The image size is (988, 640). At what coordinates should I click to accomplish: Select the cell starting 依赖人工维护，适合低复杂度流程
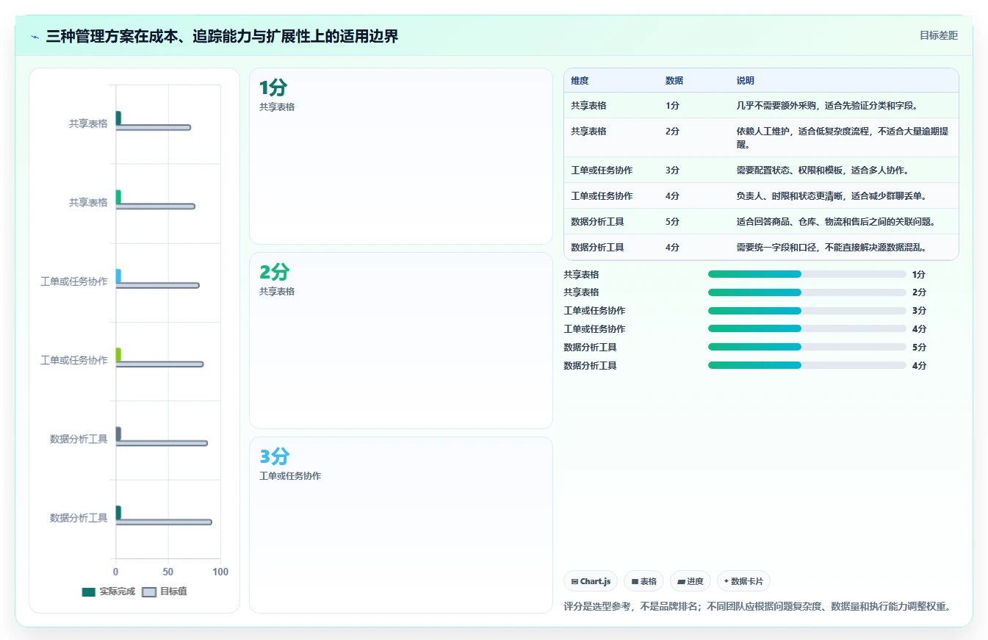[843, 137]
